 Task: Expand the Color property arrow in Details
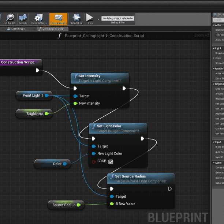pyautogui.click(x=214, y=58)
